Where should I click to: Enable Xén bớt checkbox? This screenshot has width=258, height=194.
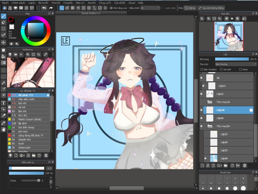pyautogui.click(x=221, y=69)
